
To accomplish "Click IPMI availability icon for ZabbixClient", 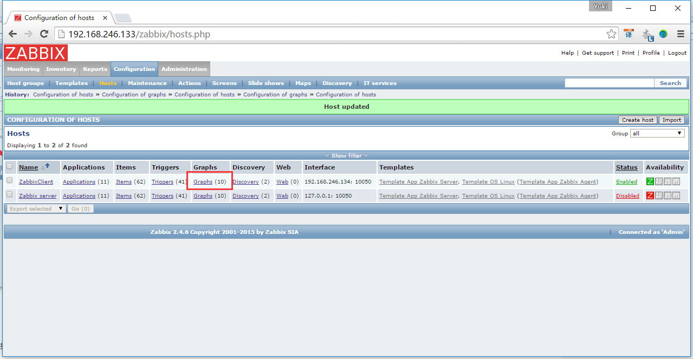I will (x=676, y=181).
